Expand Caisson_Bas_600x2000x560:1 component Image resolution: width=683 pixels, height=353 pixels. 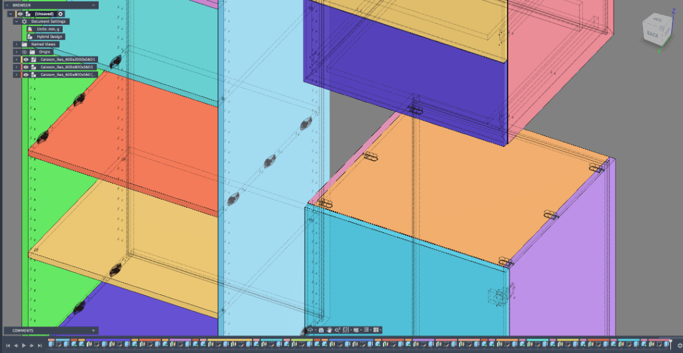16,59
